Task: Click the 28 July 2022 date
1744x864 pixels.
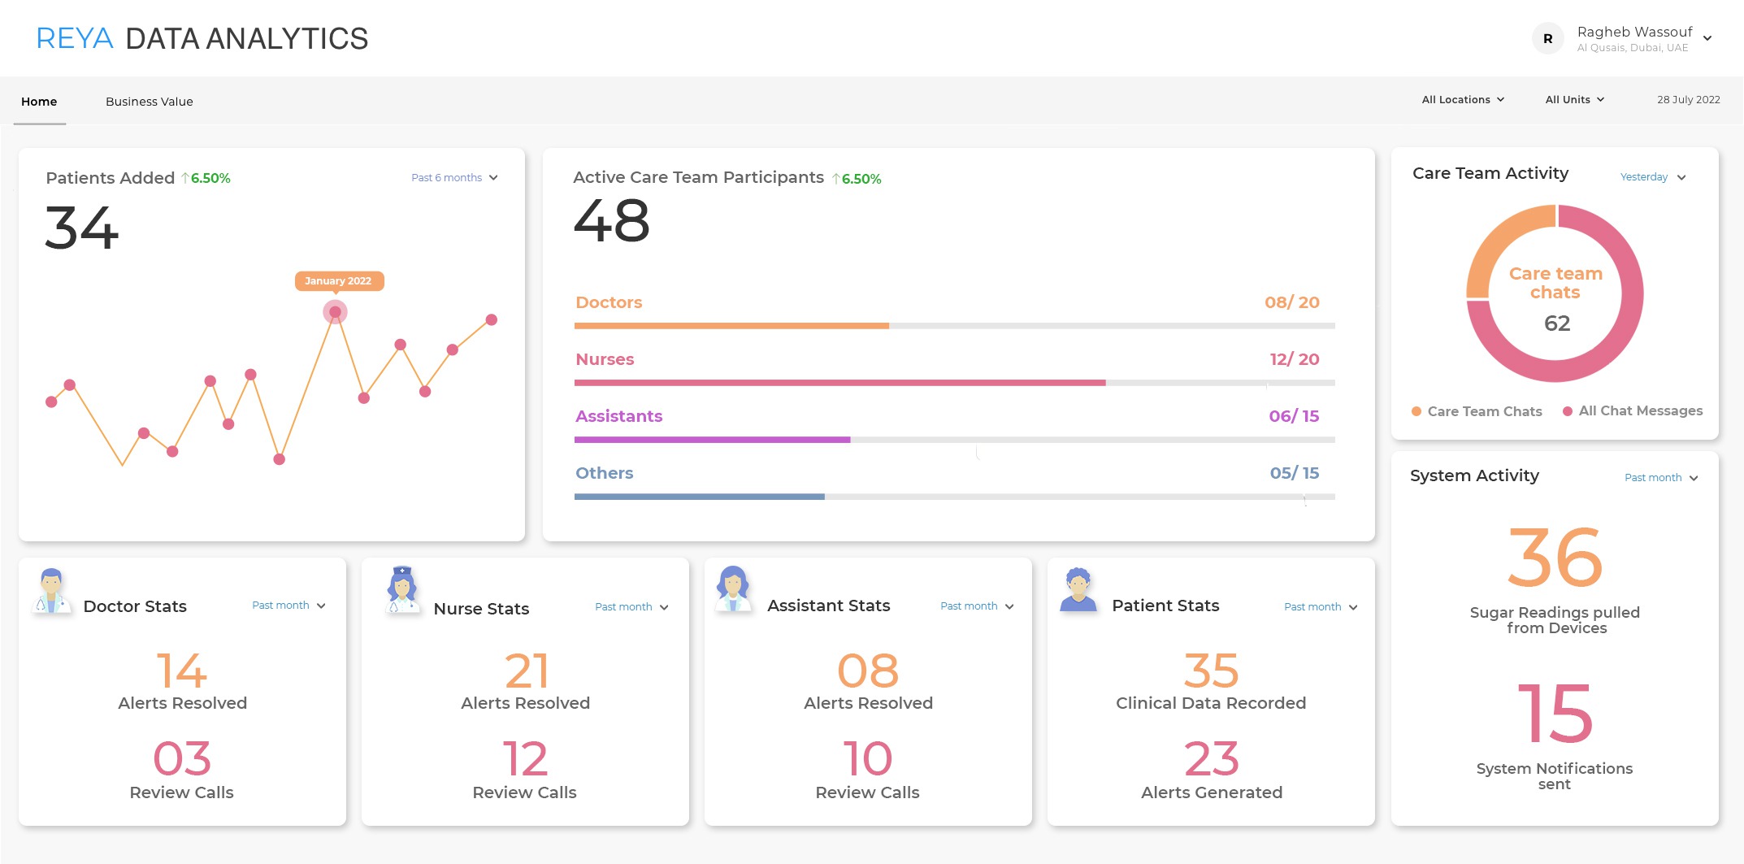Action: coord(1688,100)
